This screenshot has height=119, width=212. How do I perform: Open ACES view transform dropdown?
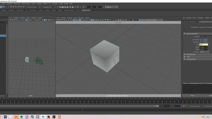click(x=152, y=20)
